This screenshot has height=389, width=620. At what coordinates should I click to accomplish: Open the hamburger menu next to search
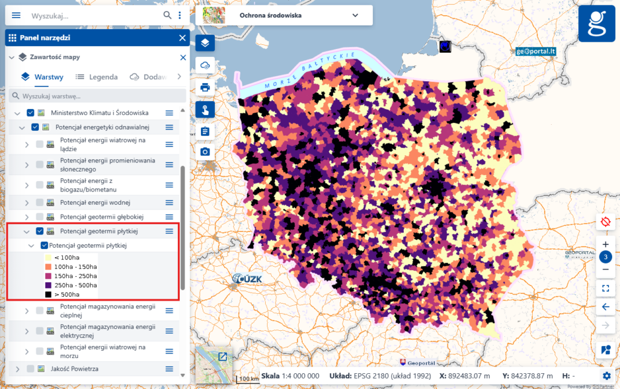coord(16,15)
